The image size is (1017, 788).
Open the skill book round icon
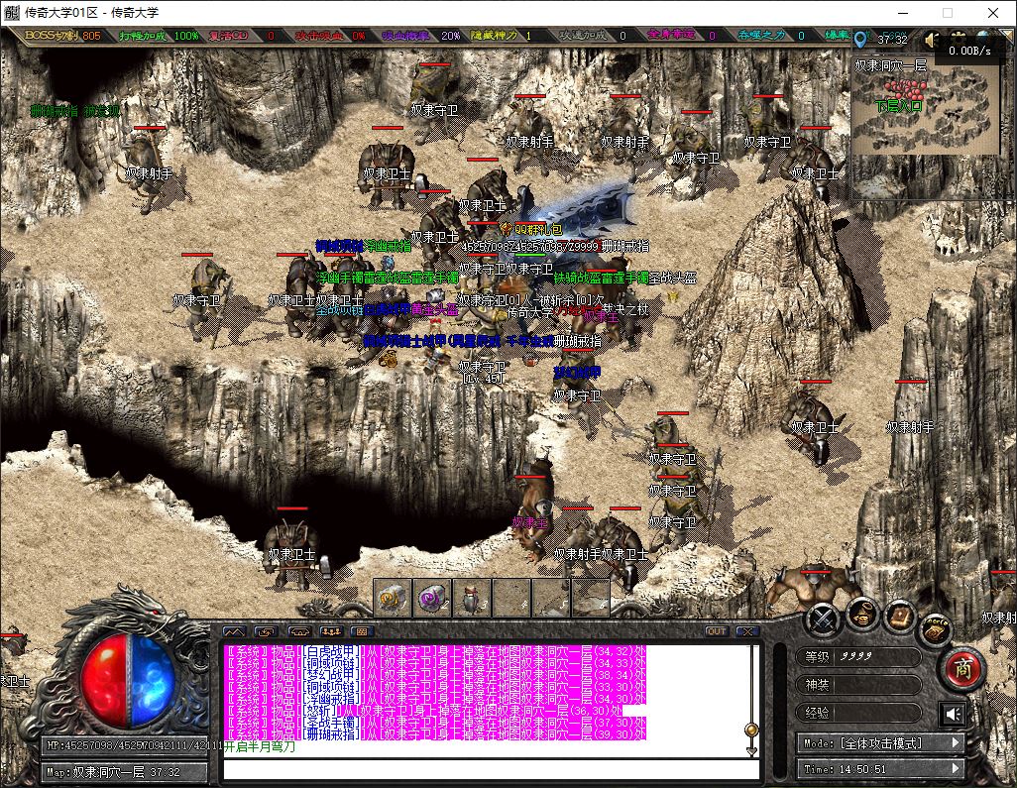tap(900, 617)
